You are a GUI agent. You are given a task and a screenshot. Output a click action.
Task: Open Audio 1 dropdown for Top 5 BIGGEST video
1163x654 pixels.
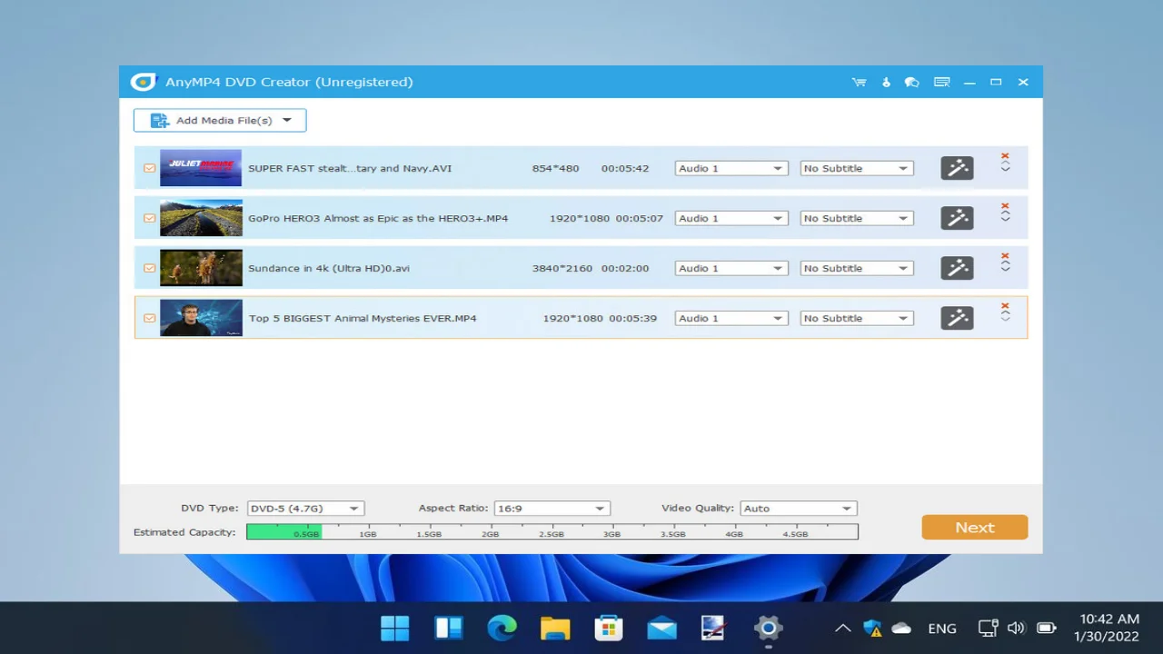click(x=731, y=318)
